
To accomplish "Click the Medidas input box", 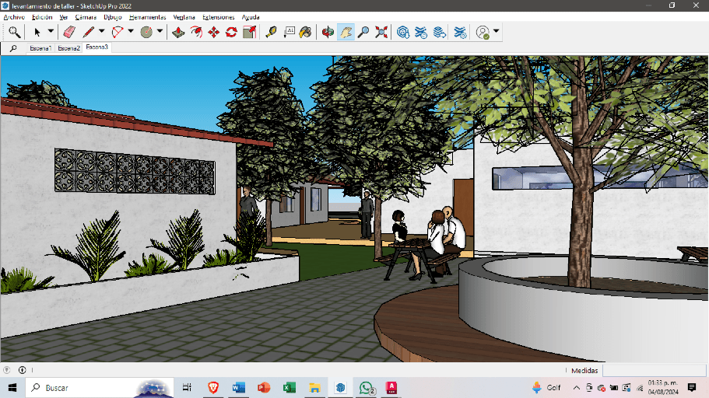I will [654, 371].
